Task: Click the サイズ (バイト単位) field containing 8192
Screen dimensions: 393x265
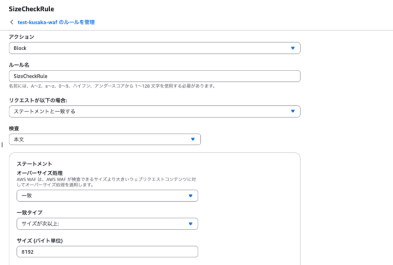Action: (107, 252)
